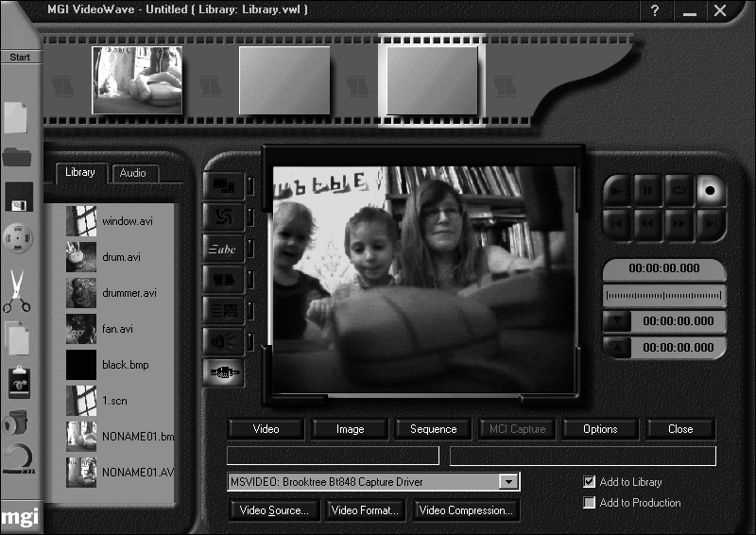This screenshot has width=756, height=535.
Task: Click the clipboard paste icon
Action: pos(19,382)
